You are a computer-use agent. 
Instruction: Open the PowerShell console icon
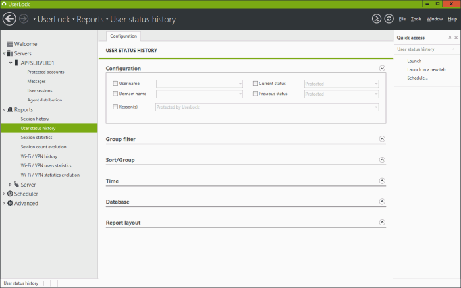376,19
